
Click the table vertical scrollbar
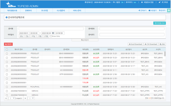click(165, 54)
